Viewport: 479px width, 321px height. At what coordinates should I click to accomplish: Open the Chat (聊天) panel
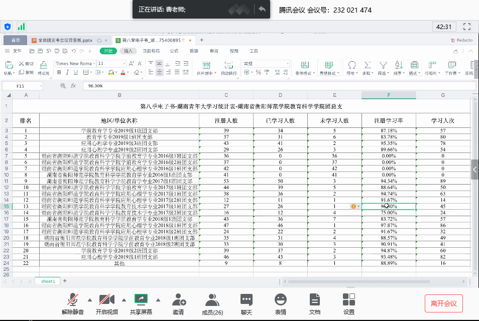246,304
